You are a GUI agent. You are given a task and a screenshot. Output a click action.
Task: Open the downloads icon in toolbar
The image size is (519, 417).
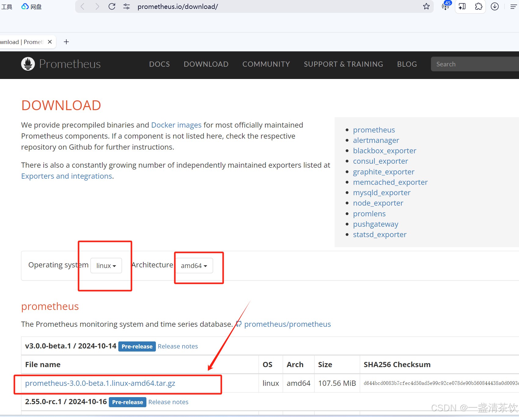click(495, 6)
